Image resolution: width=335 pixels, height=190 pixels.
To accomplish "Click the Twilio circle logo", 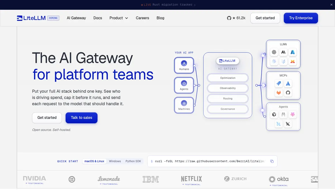I will click(72, 179).
